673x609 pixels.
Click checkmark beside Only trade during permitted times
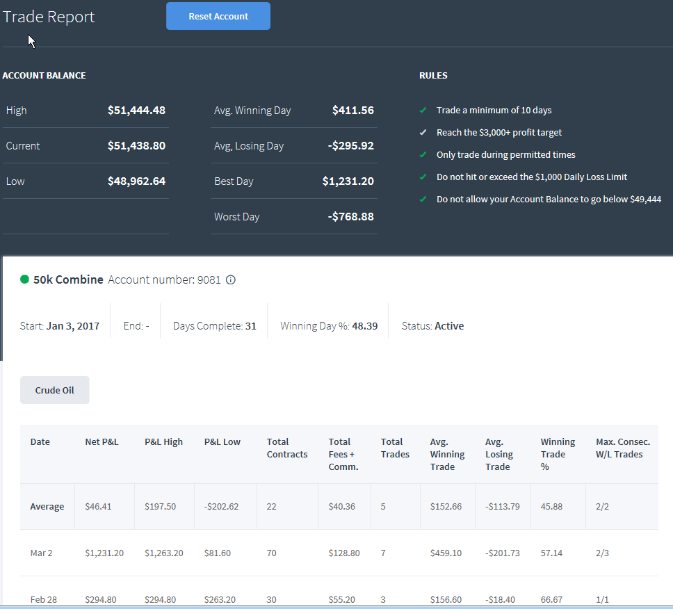[423, 155]
